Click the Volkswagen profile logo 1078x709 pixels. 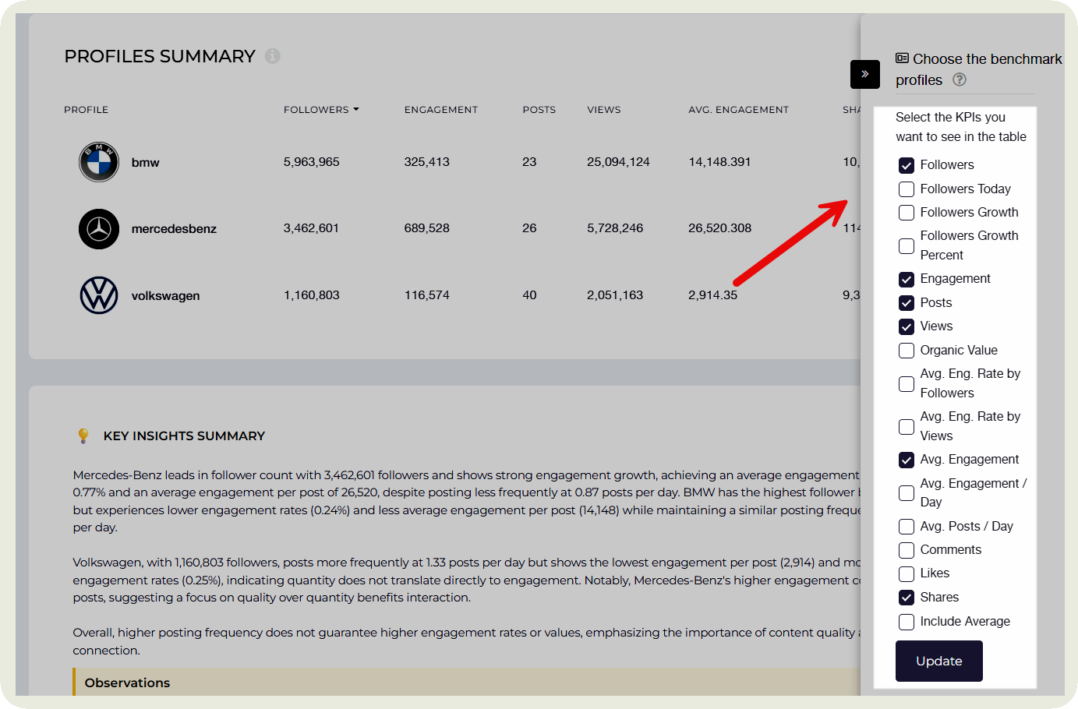coord(99,296)
